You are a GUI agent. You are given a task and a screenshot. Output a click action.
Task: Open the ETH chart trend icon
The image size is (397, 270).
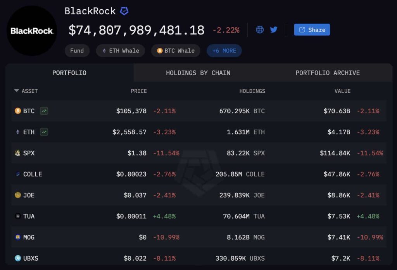pos(44,132)
